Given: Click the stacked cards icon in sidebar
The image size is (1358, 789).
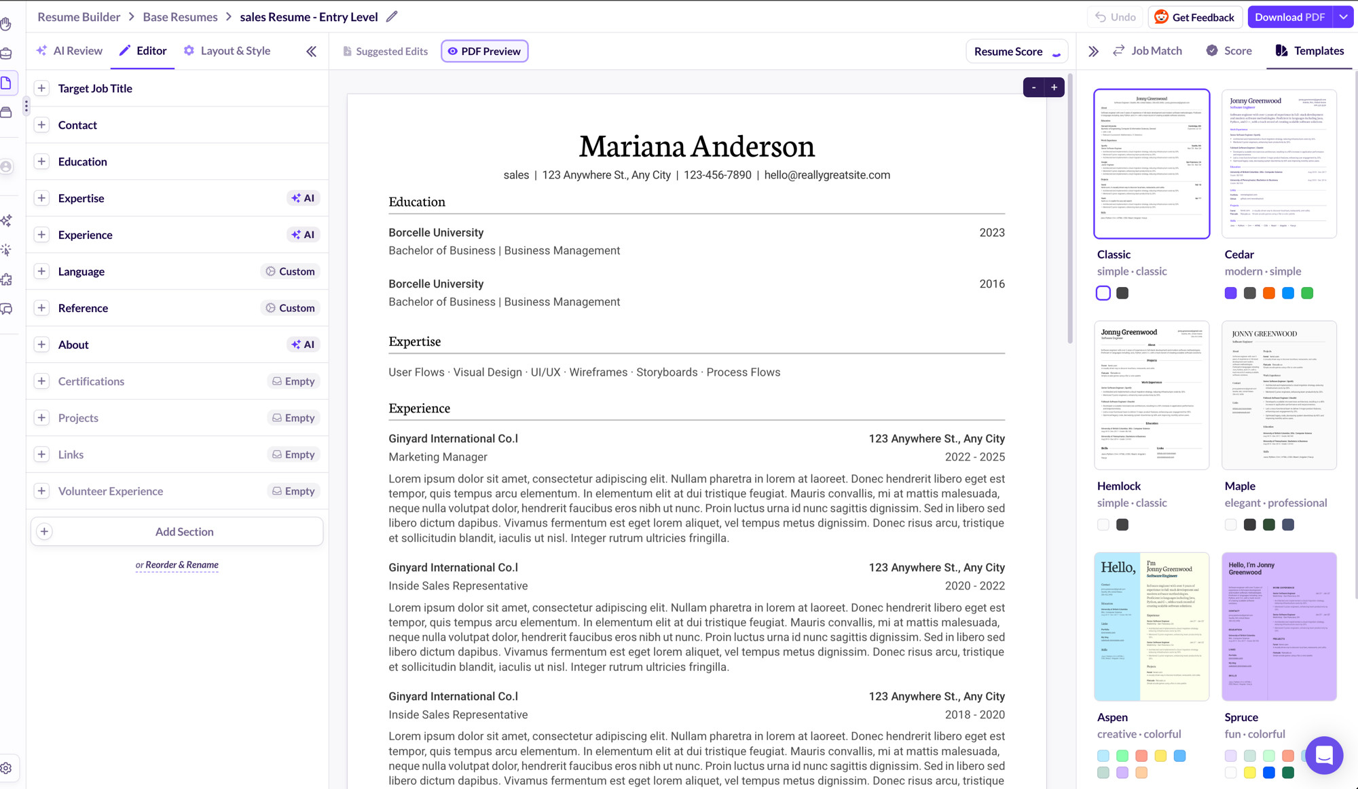Looking at the screenshot, I should click(x=6, y=112).
